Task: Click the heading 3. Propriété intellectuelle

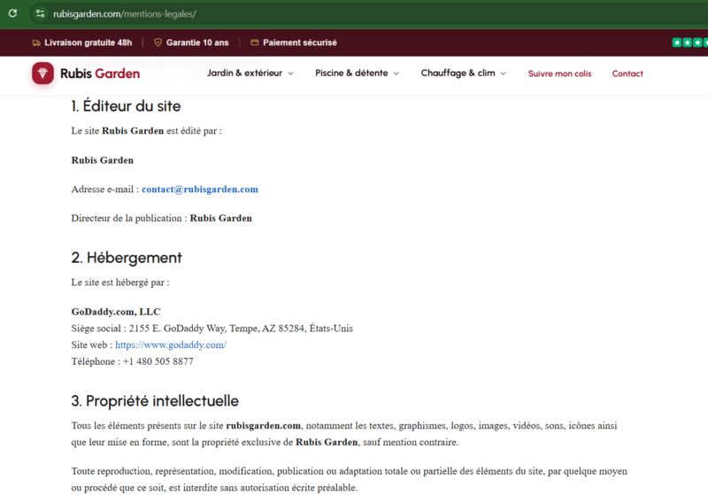Action: tap(155, 401)
